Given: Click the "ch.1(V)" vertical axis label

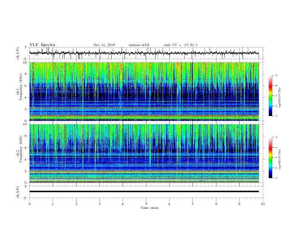Looking at the screenshot, I should pyautogui.click(x=18, y=53).
